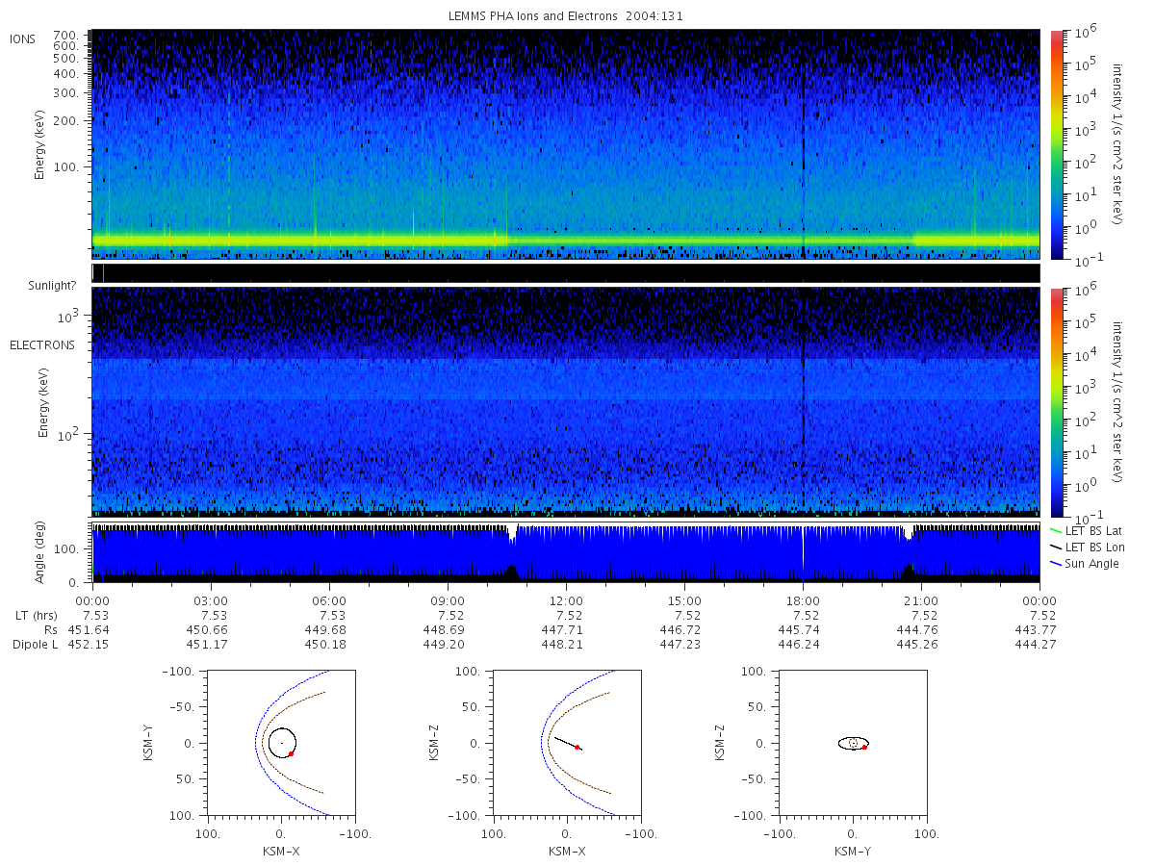
Task: Click the 09:00 time axis label
Action: 449,601
